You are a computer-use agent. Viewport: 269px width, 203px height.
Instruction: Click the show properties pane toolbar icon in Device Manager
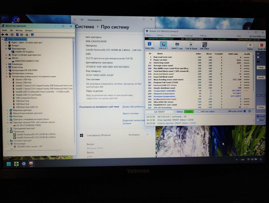pyautogui.click(x=12, y=35)
